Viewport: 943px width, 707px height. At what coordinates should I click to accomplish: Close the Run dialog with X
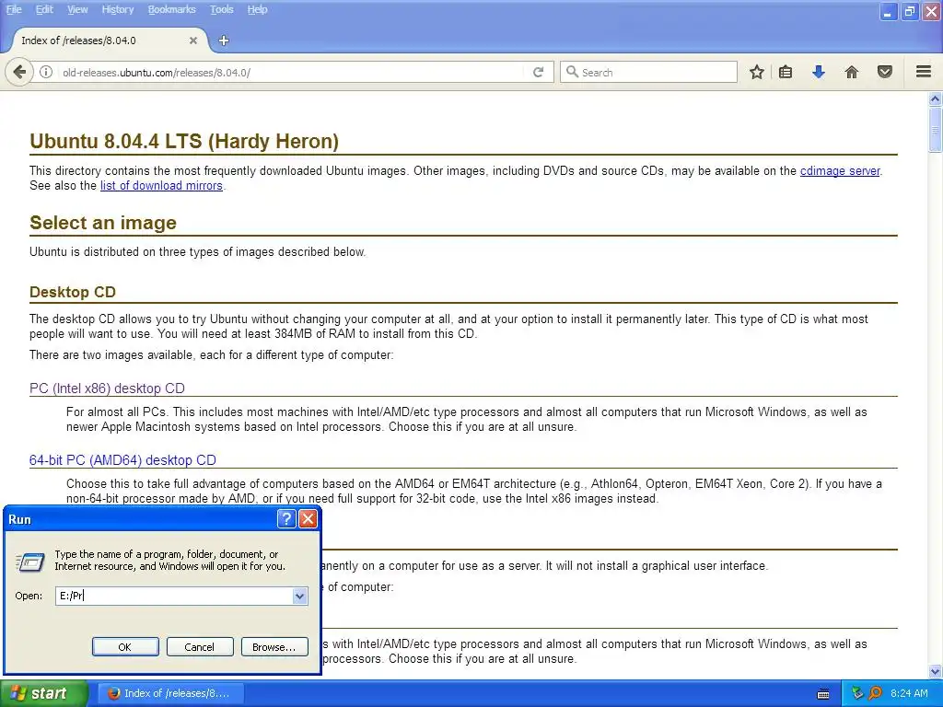pos(308,519)
